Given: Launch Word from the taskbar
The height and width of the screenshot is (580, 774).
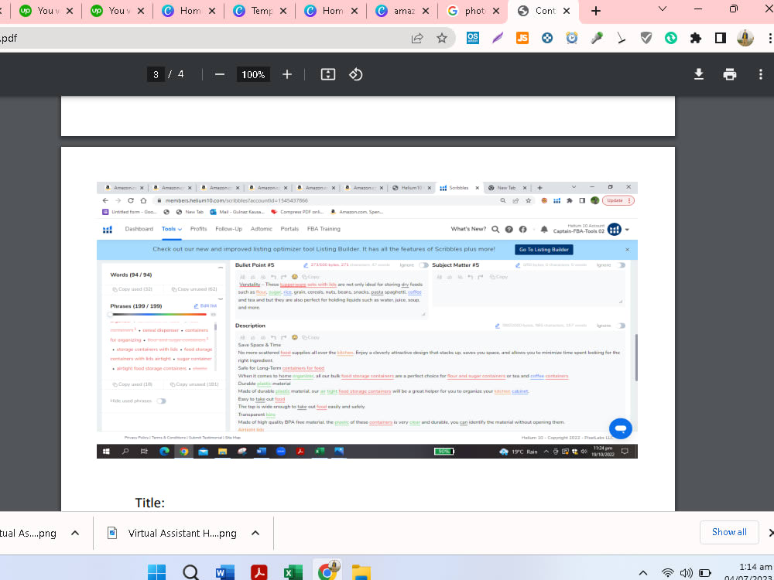Looking at the screenshot, I should pos(225,572).
